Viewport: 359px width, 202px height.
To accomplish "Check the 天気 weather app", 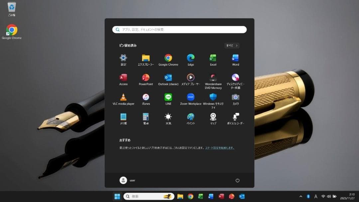I will pyautogui.click(x=168, y=118).
